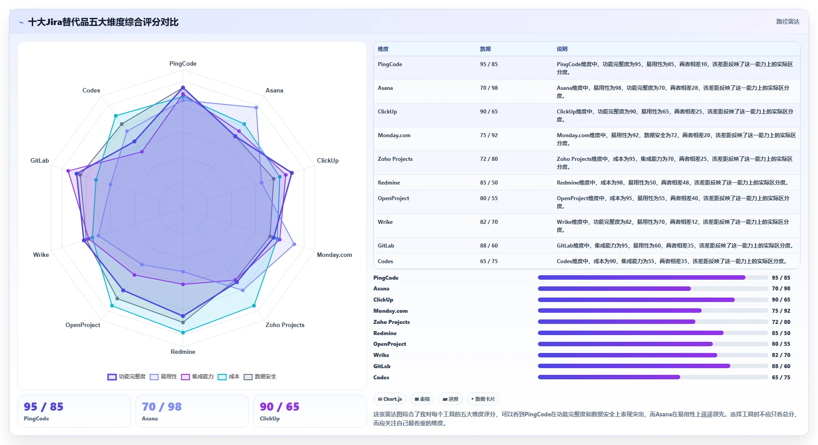818x445 pixels.
Task: Click the Wrike radar axis label
Action: [41, 255]
